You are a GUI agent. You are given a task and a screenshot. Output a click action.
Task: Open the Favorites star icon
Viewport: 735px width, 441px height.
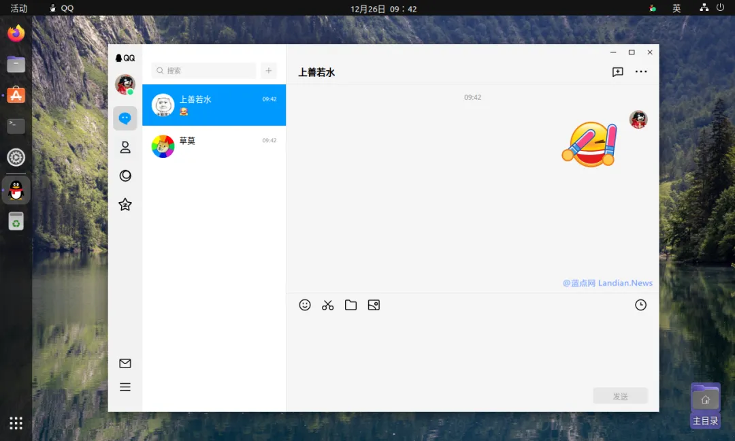click(125, 204)
